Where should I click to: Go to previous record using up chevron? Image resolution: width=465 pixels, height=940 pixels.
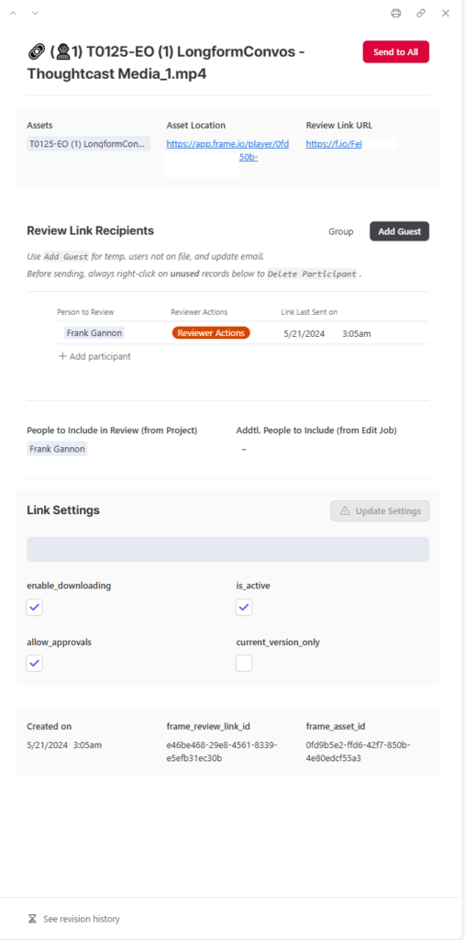pos(13,13)
